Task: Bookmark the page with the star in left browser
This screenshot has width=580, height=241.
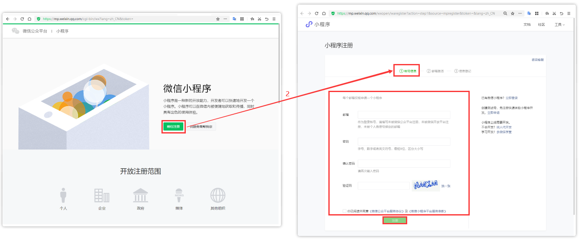Action: 218,19
